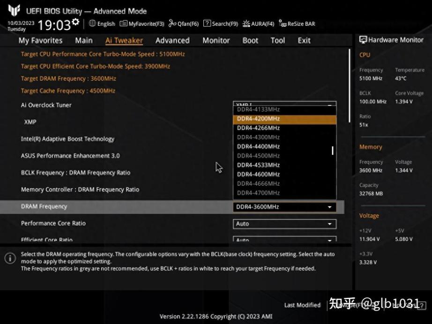Pick DDR4-4700MHz from the list
Viewport: 432px width, 324px height.
[284, 193]
